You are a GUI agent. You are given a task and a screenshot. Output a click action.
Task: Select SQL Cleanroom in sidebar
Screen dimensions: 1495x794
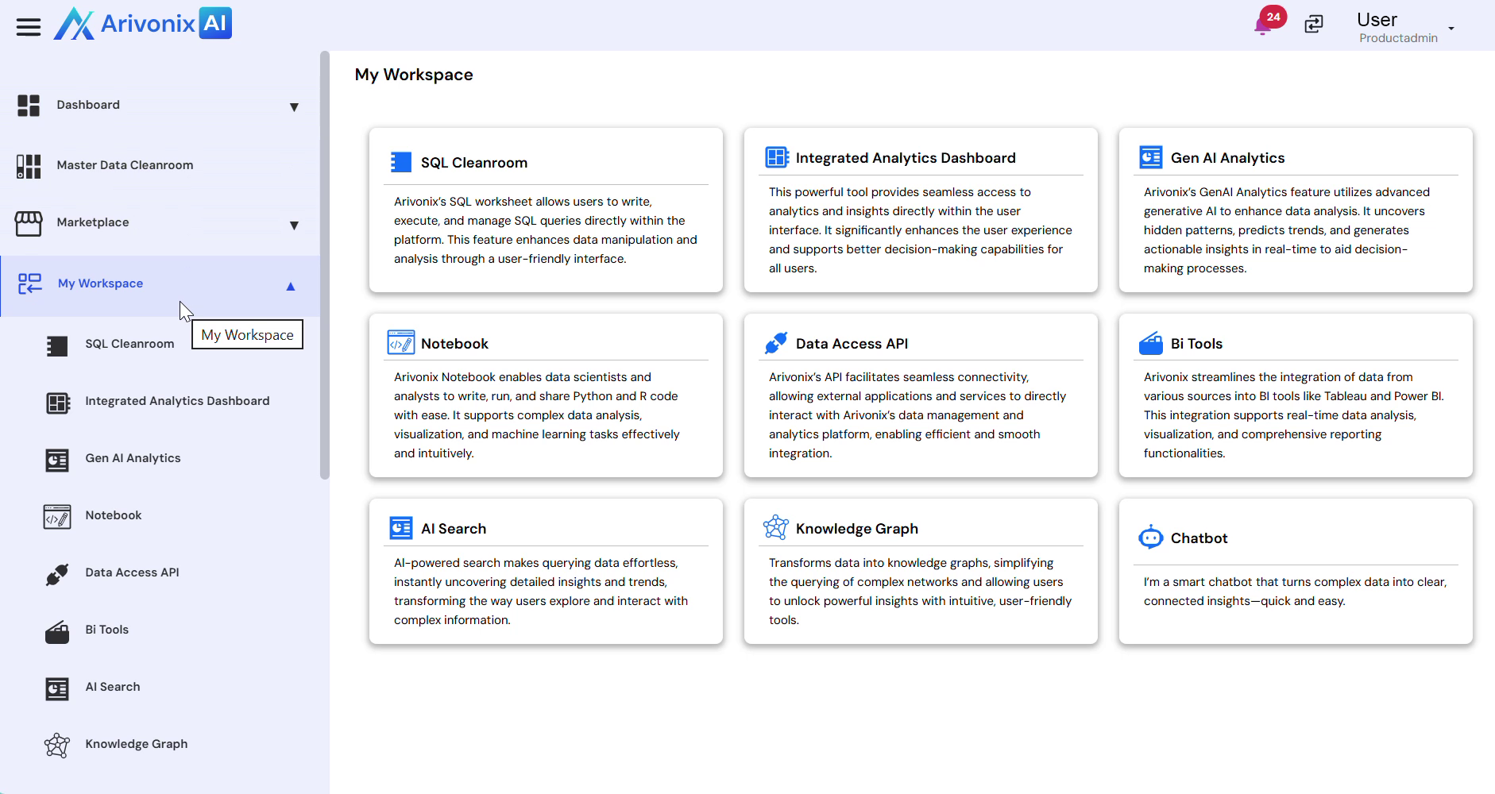pyautogui.click(x=129, y=344)
